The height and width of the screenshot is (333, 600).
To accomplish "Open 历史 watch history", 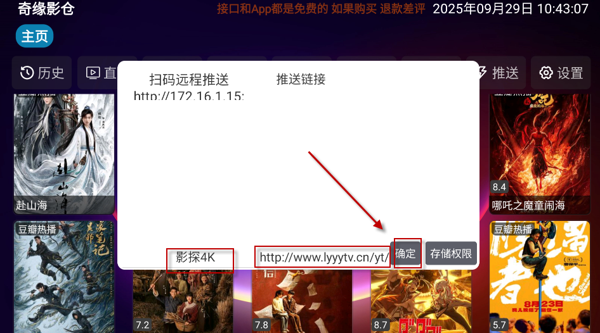I will (x=42, y=73).
